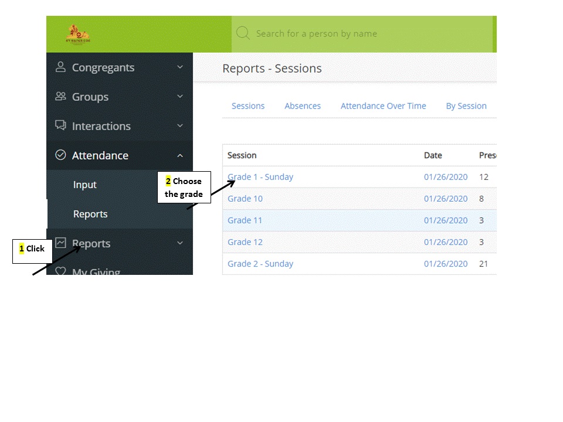The width and height of the screenshot is (563, 422).
Task: Click the 01/26/2020 date for Grade 12
Action: tap(446, 242)
